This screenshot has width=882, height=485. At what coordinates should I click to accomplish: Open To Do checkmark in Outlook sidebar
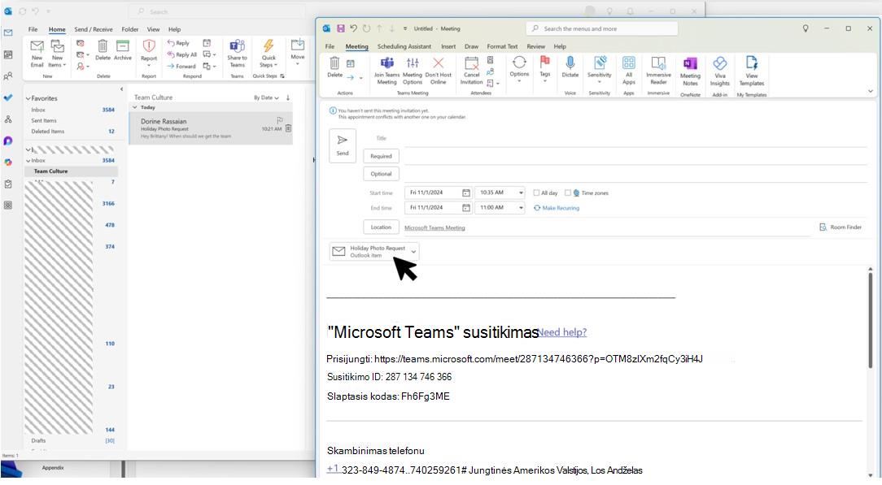[8, 97]
